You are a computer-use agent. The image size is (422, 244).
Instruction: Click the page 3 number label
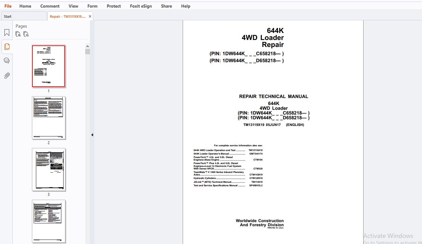[49, 194]
